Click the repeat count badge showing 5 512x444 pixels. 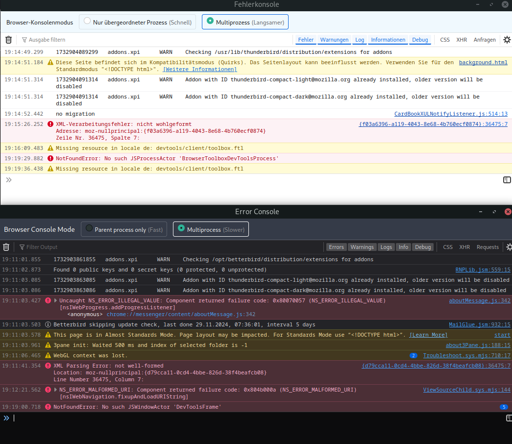point(503,407)
